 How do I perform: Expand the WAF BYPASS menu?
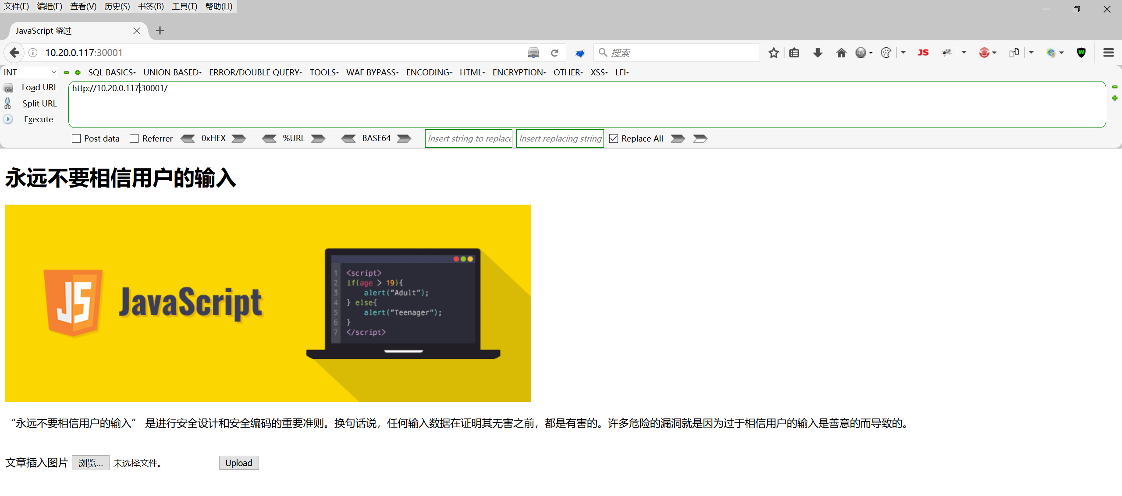click(372, 72)
